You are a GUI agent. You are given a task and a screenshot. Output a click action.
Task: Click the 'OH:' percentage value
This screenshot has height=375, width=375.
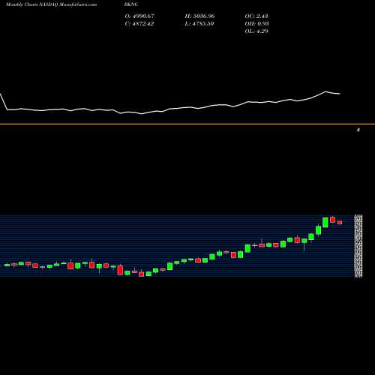tap(256, 24)
